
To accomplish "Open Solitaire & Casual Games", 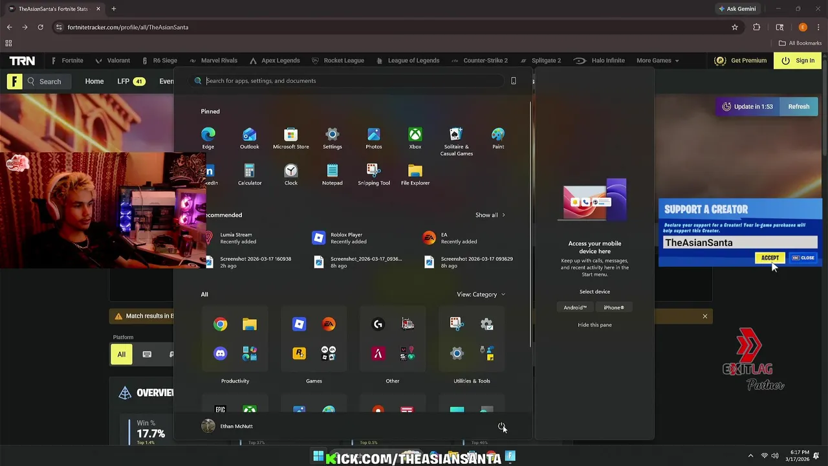I will tap(456, 142).
